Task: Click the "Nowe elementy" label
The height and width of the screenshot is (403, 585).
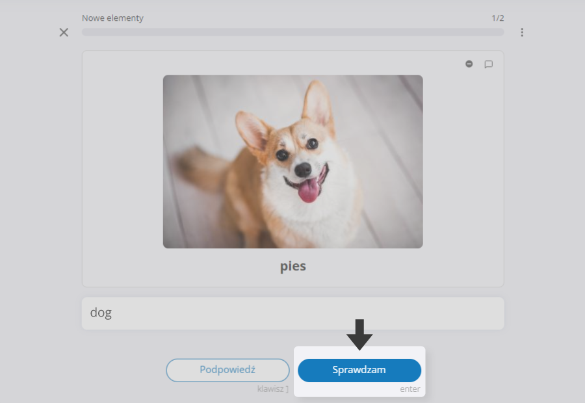Action: click(x=112, y=18)
